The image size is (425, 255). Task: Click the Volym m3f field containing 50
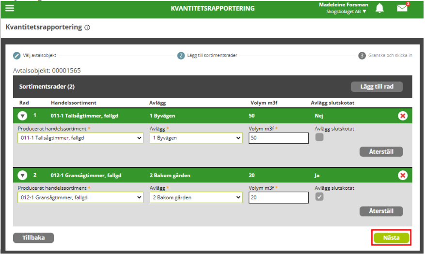278,138
